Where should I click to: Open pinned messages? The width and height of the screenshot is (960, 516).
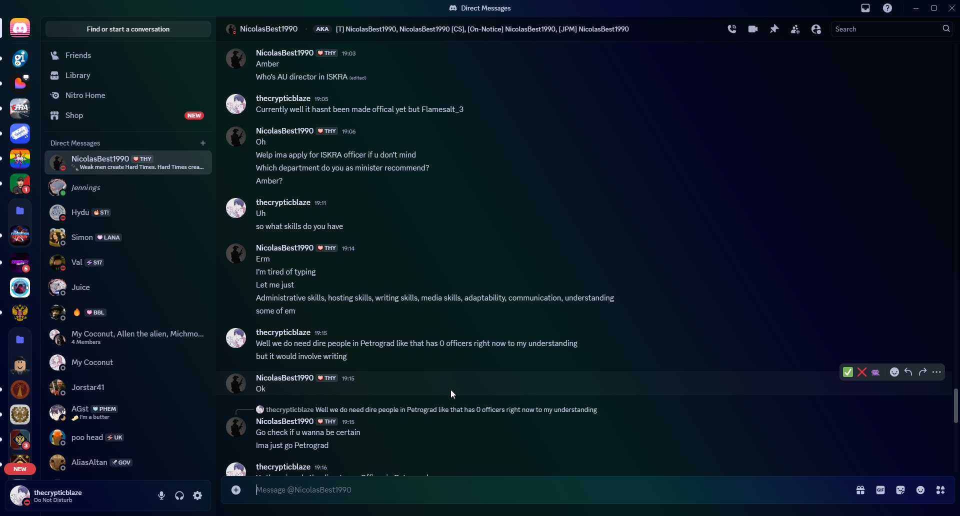pos(774,29)
